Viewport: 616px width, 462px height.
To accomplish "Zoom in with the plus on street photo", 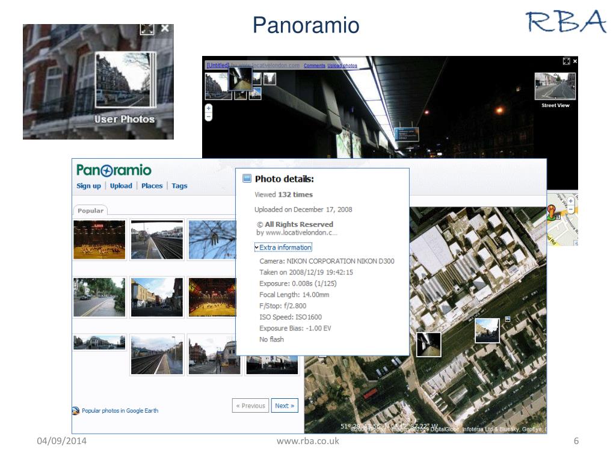I will 209,108.
